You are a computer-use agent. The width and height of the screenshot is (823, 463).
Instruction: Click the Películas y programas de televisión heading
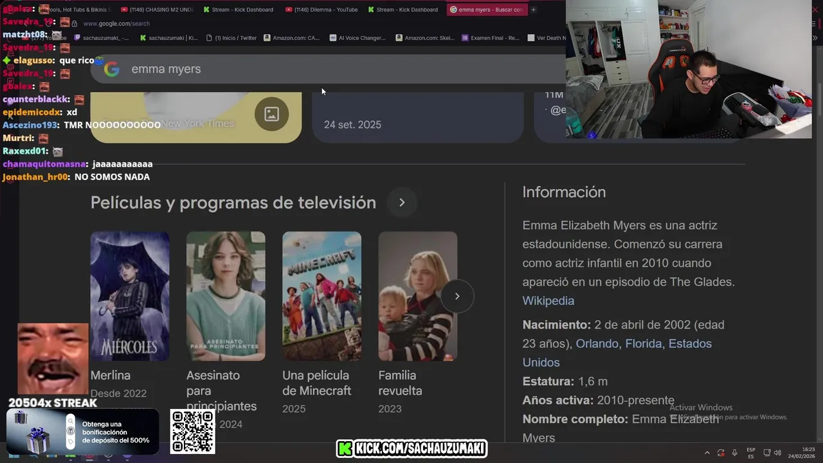tap(233, 203)
